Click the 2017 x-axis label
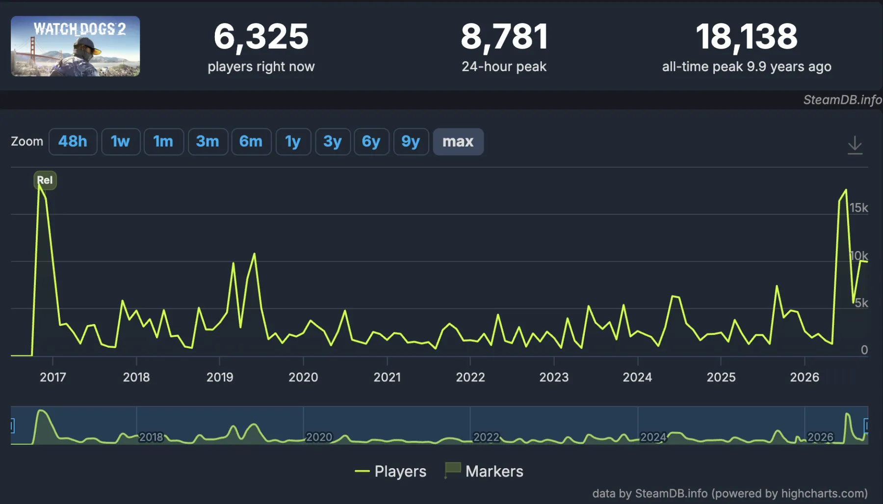The image size is (883, 504). pyautogui.click(x=53, y=377)
